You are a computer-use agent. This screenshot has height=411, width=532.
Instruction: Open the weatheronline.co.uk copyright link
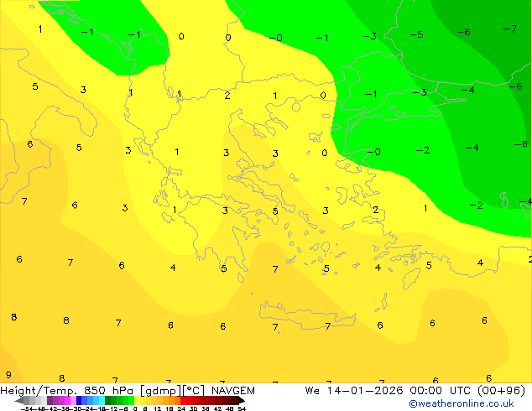[461, 403]
